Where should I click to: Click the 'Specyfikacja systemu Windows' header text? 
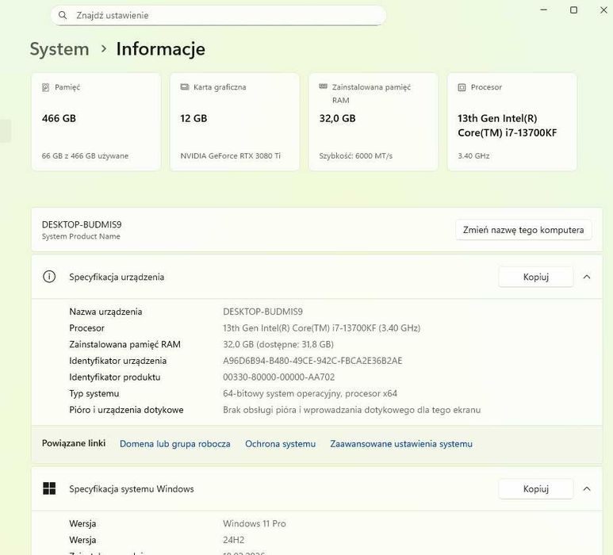(132, 489)
